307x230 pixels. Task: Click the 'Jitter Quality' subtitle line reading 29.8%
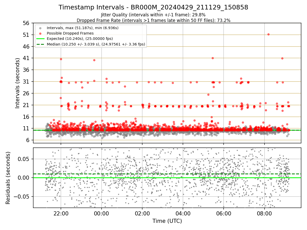coord(153,15)
